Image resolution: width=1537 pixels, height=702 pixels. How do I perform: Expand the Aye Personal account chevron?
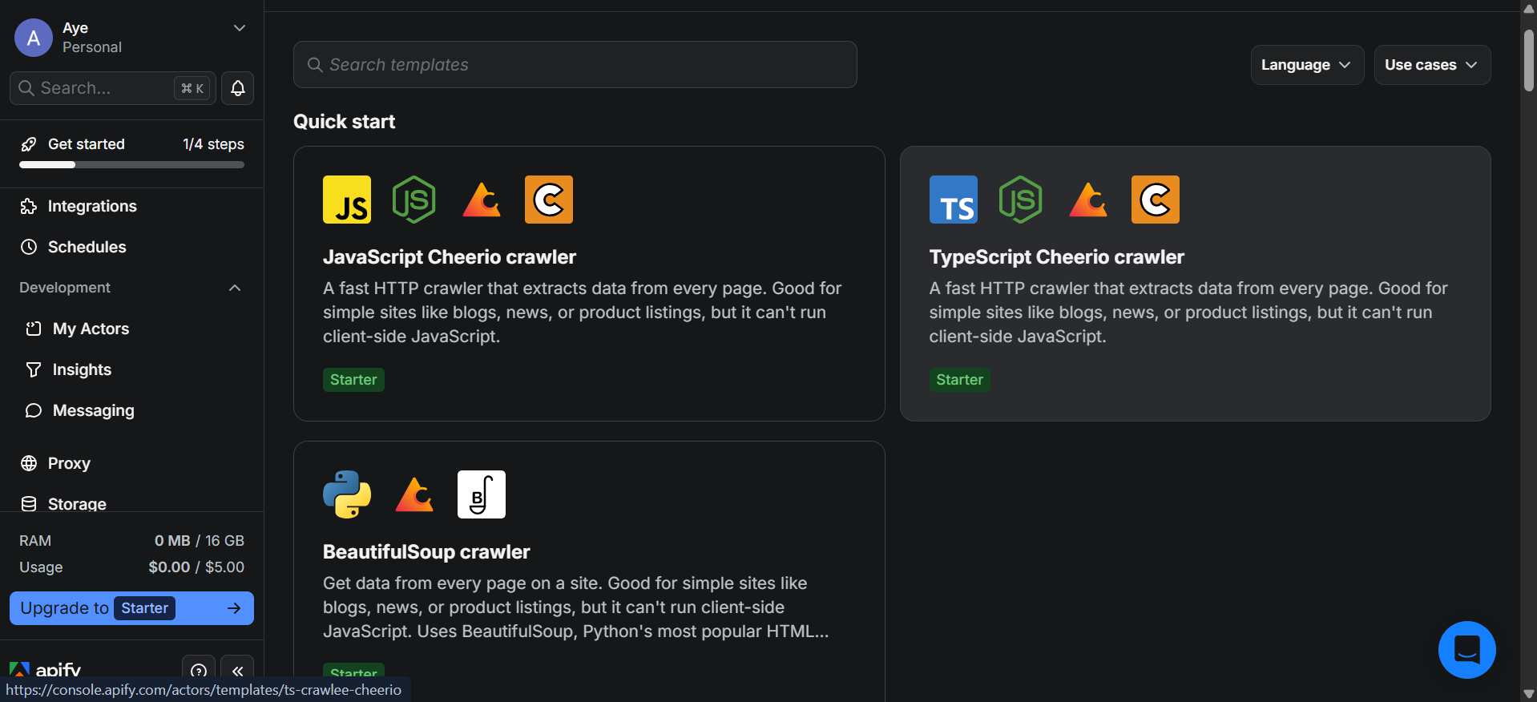pyautogui.click(x=239, y=28)
